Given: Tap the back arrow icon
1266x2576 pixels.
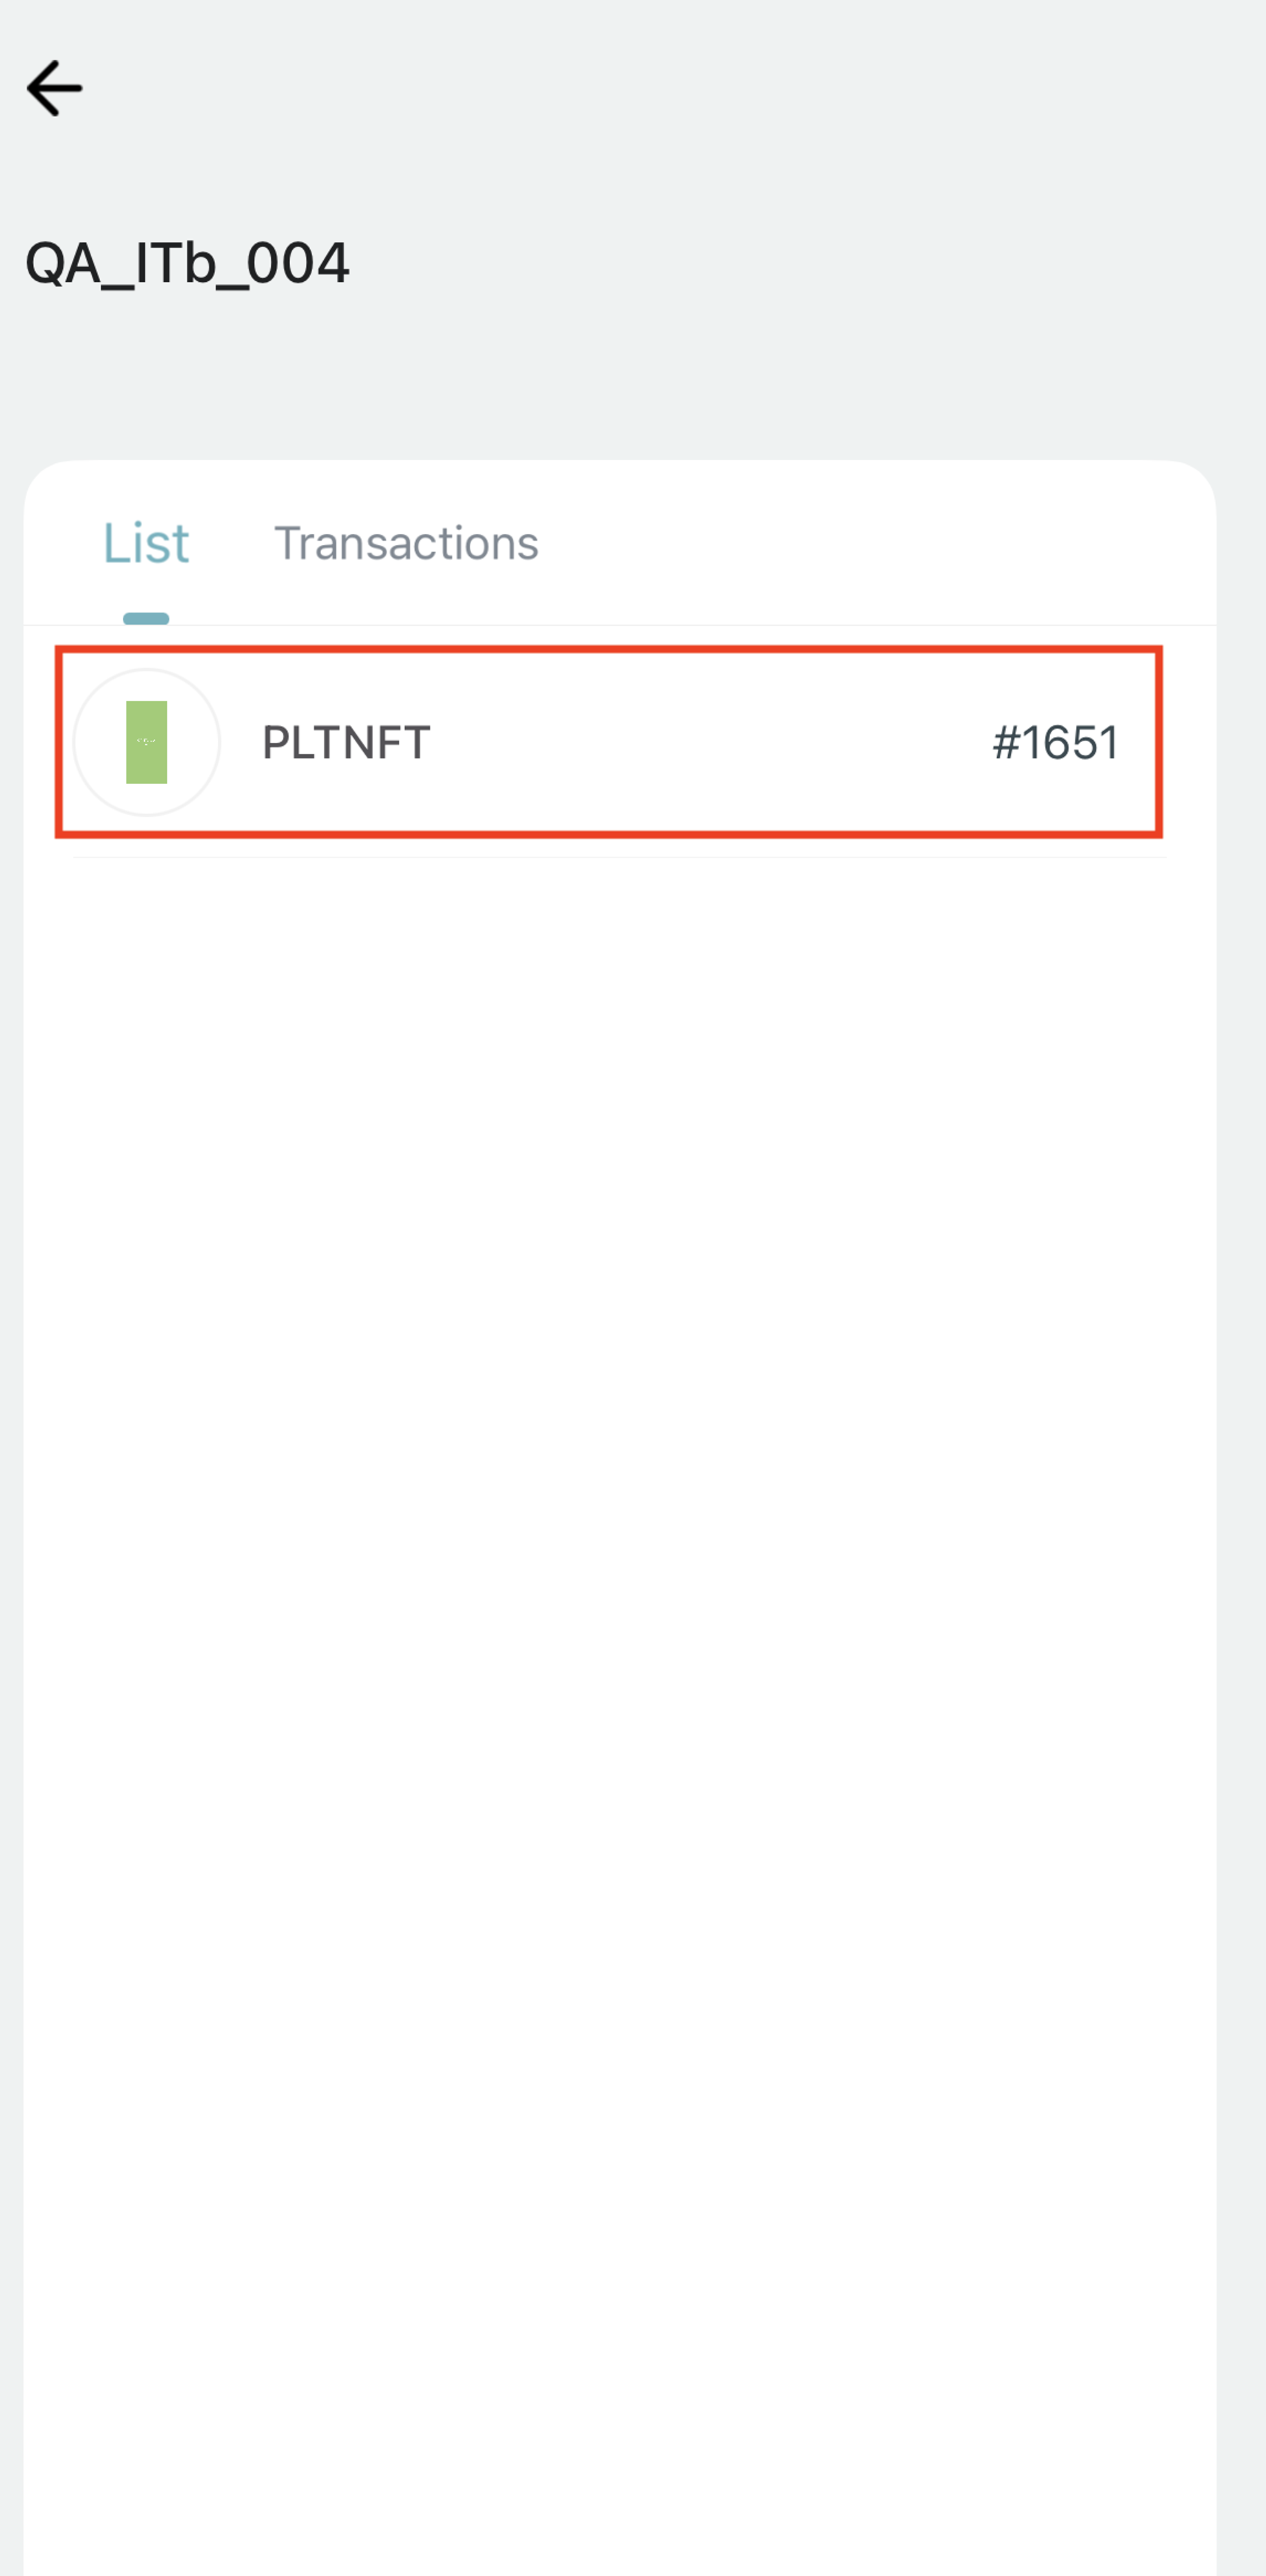Looking at the screenshot, I should (x=54, y=88).
